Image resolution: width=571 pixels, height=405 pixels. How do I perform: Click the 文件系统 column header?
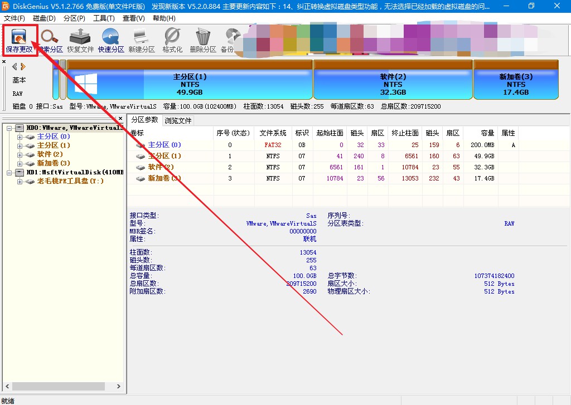[x=273, y=133]
